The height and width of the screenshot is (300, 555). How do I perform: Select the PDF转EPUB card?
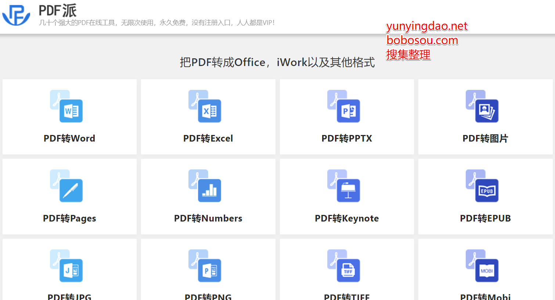point(485,196)
